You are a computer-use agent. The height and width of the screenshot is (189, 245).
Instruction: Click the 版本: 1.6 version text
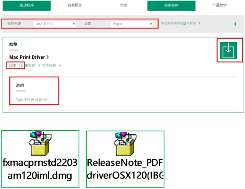[16, 66]
